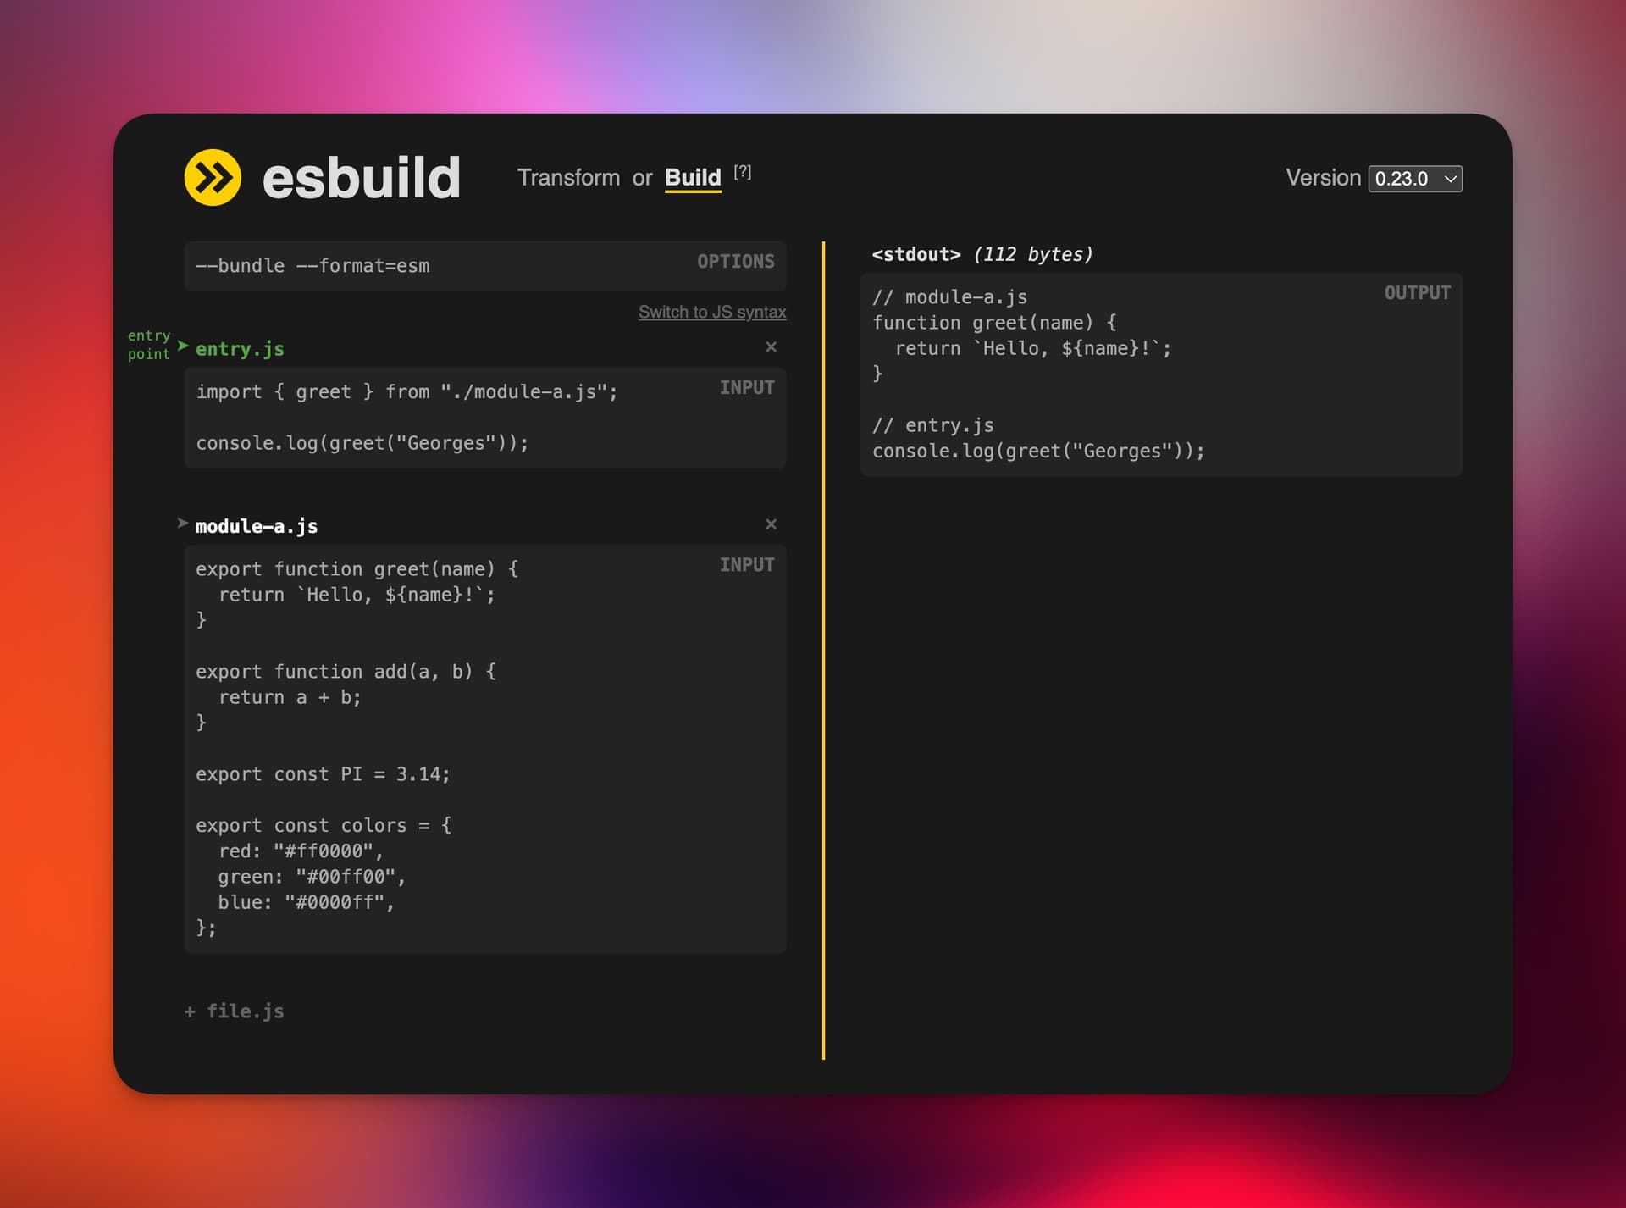
Task: Switch to the Transform tab
Action: pyautogui.click(x=570, y=178)
